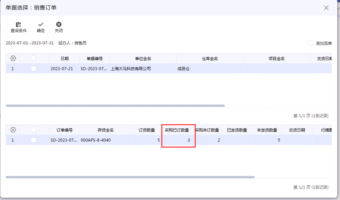This screenshot has height=200, width=340.
Task: Check the row 1 checkbox in lower table
Action: click(34, 140)
